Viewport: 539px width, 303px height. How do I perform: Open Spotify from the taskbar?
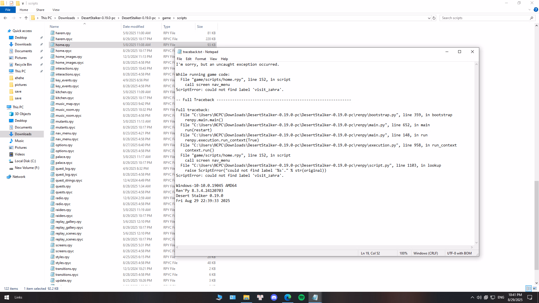301,297
